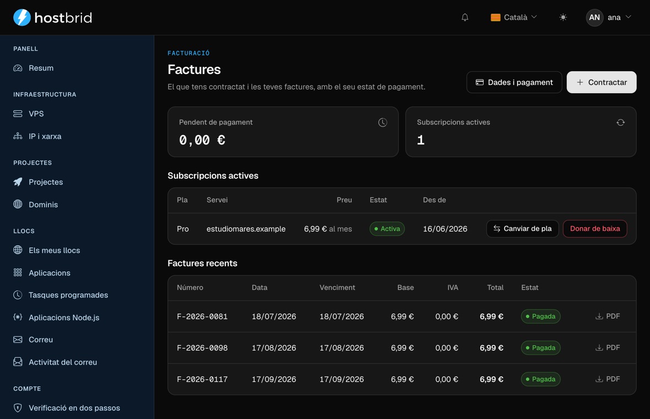Click the Node.js braces icon

18,318
